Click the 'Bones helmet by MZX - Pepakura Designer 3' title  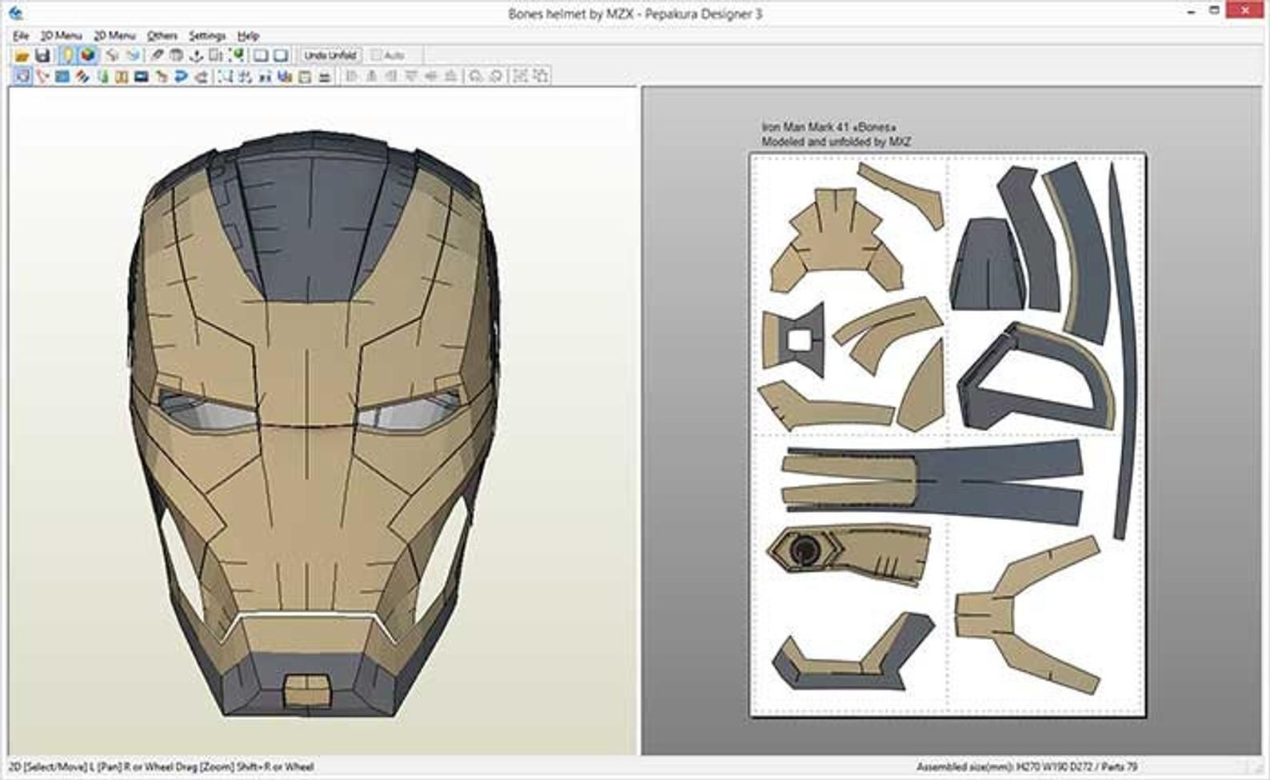click(x=635, y=14)
